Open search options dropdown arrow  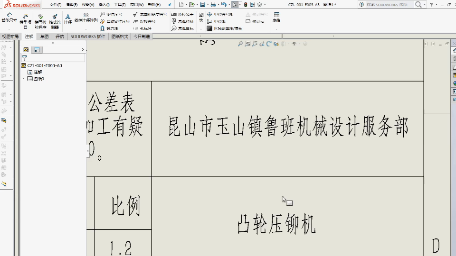click(425, 5)
